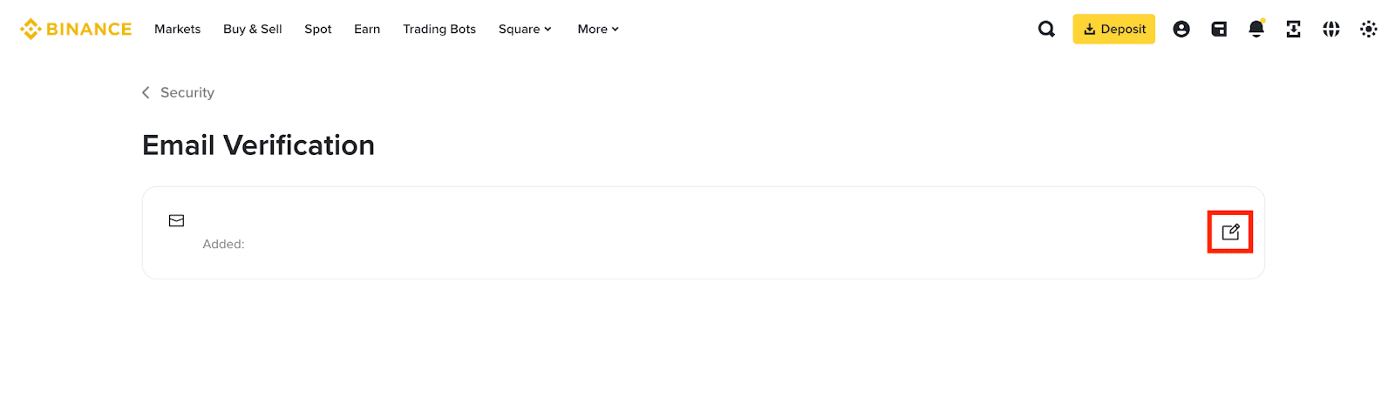Click the edit email pencil icon
Viewport: 1395px width, 417px height.
tap(1230, 232)
